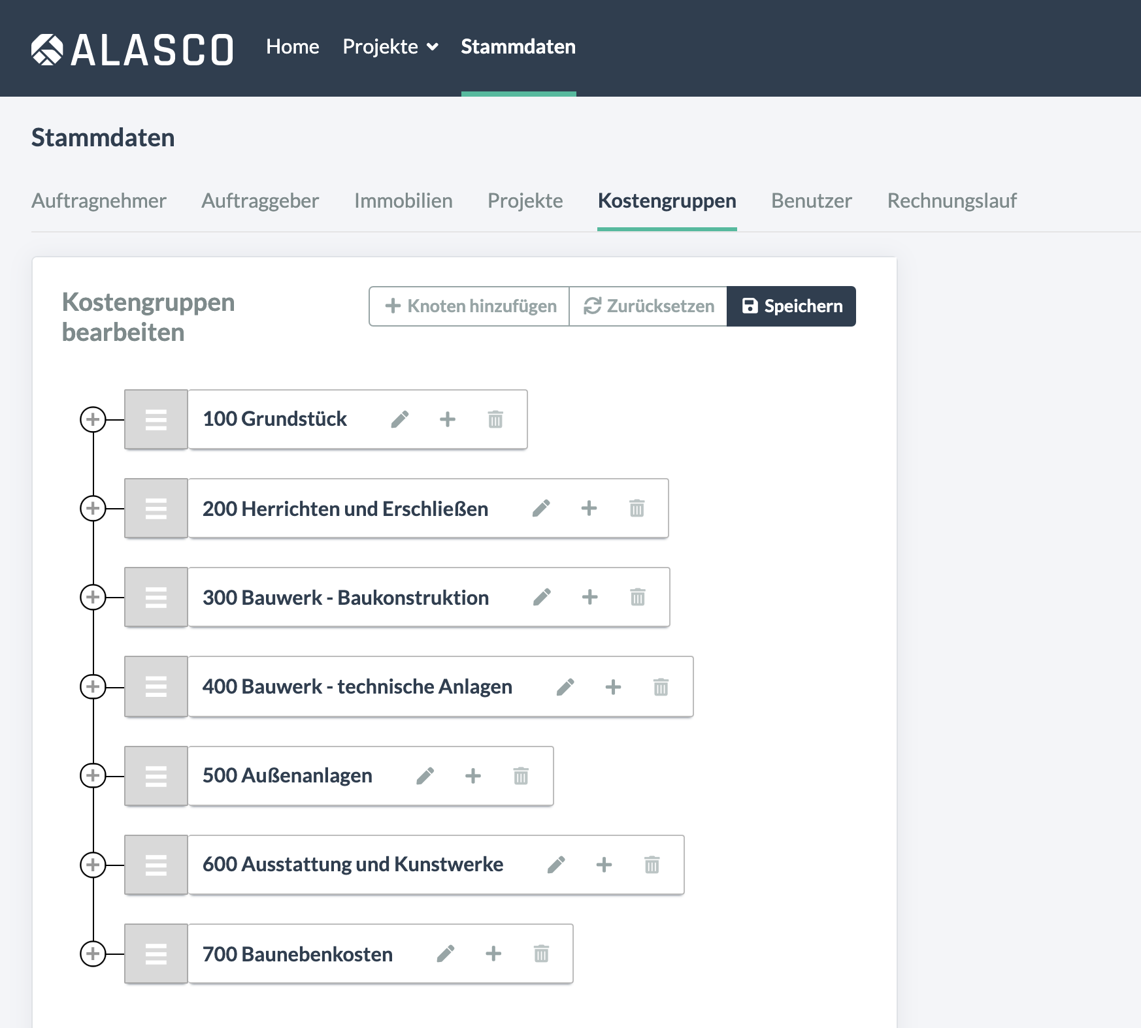Select the Kostengruppen tab

pos(667,201)
